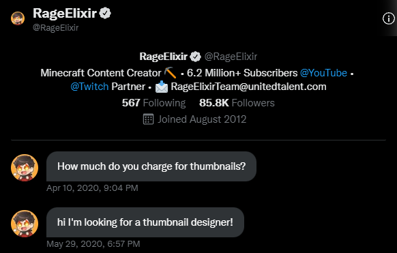
Task: Click the bold RageElixir name in the profile summary
Action: pos(164,57)
